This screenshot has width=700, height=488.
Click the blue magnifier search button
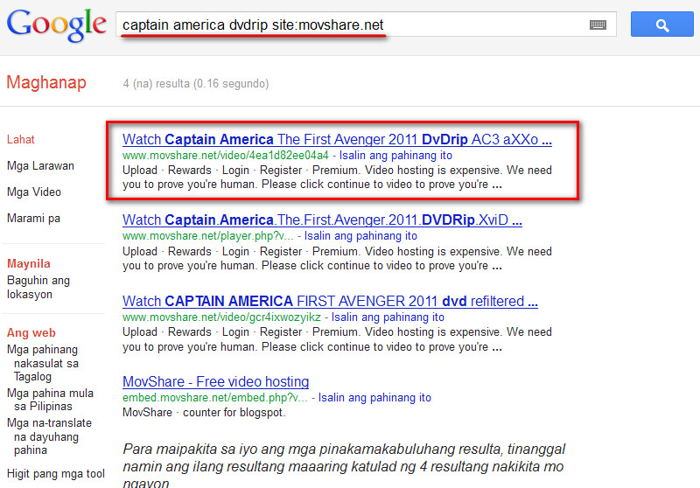[662, 24]
